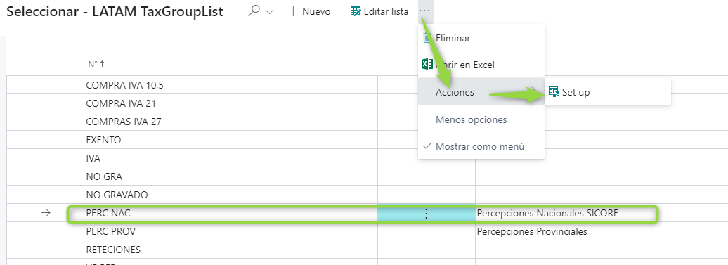Image resolution: width=728 pixels, height=265 pixels.
Task: Open the PERC NAC row options dots
Action: (x=427, y=214)
